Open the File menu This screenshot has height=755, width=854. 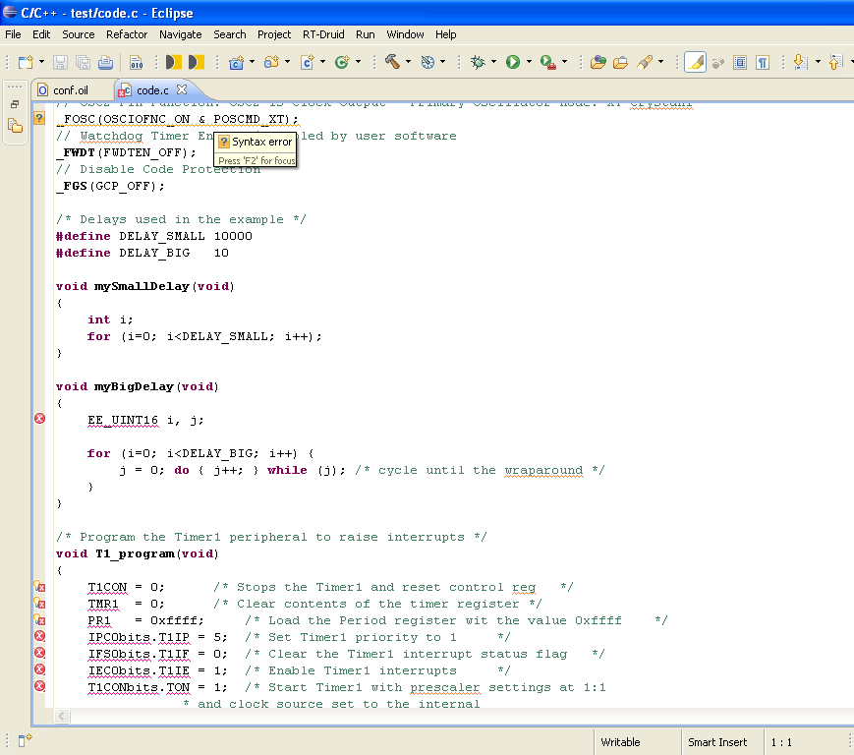[x=13, y=34]
